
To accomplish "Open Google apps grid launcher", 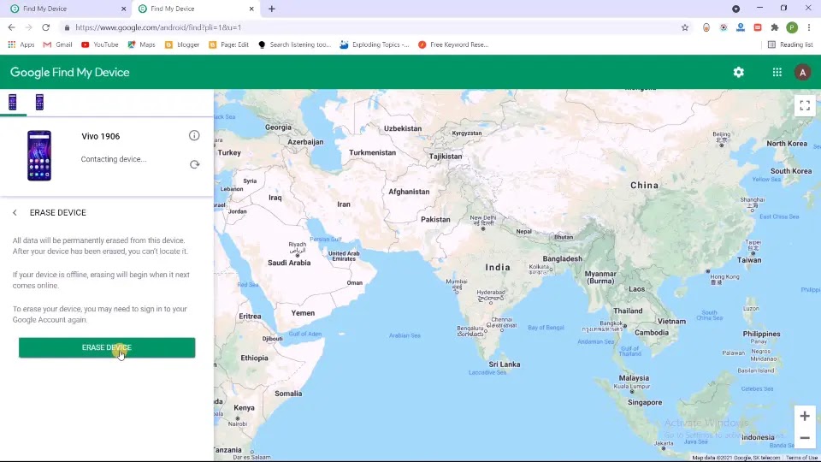I will tap(777, 72).
